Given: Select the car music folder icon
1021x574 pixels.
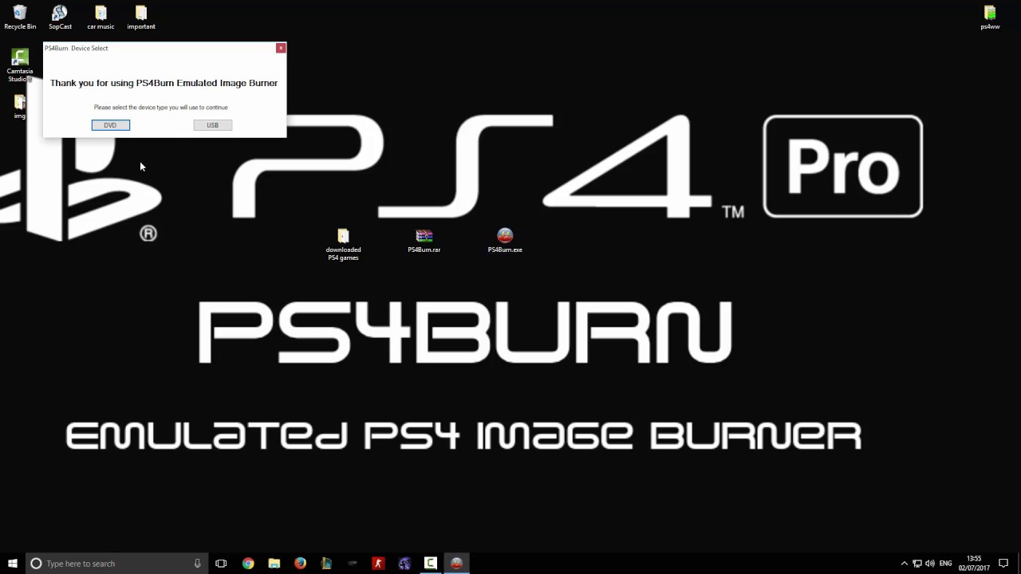Looking at the screenshot, I should (101, 18).
